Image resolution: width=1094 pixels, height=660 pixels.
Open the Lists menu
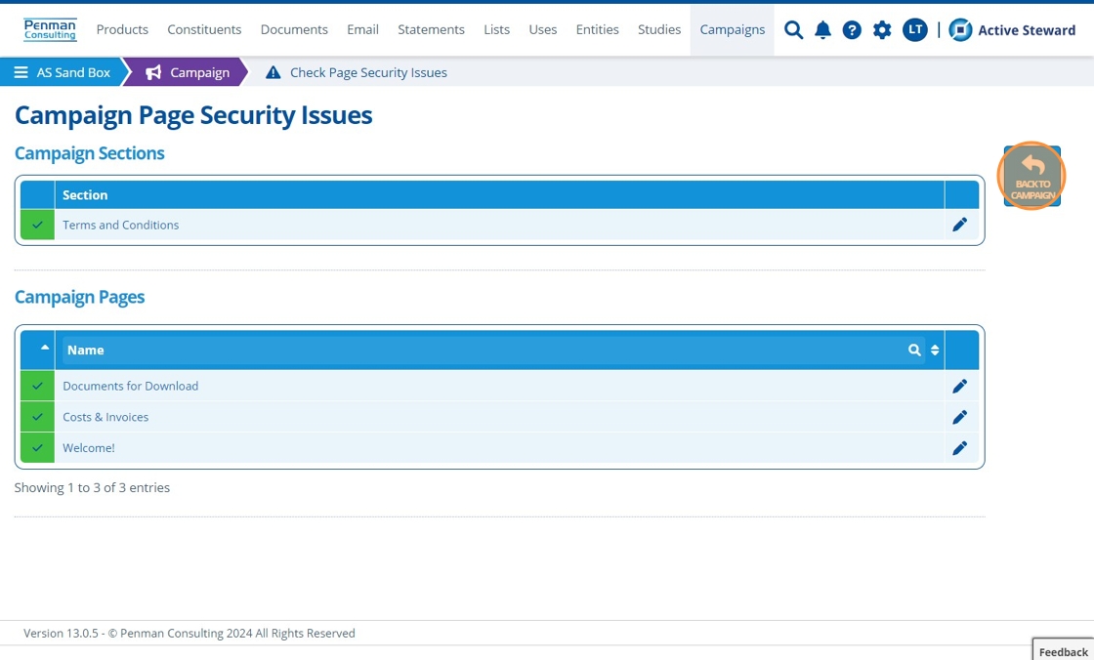click(497, 30)
